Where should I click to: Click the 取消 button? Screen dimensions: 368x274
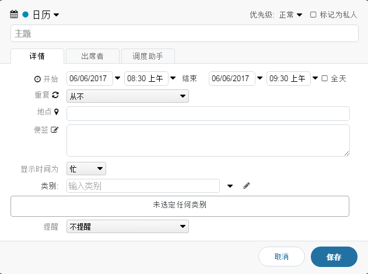[x=281, y=256]
